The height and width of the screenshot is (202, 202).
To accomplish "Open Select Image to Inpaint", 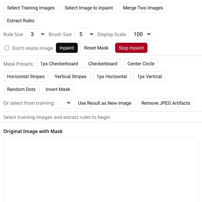I will click(x=89, y=8).
